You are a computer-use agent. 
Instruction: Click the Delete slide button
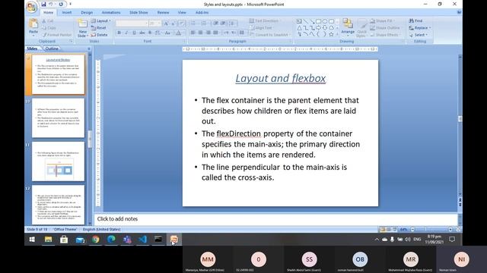(100, 35)
